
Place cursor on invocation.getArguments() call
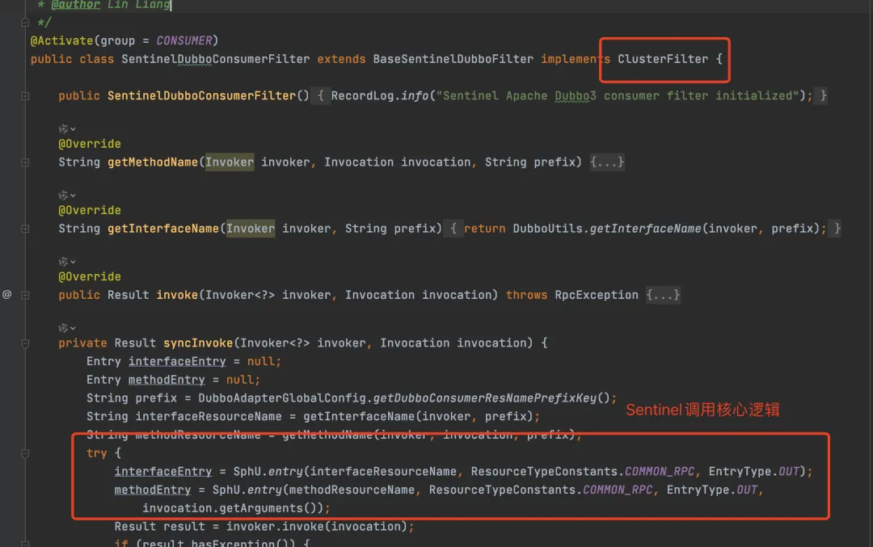coord(233,508)
